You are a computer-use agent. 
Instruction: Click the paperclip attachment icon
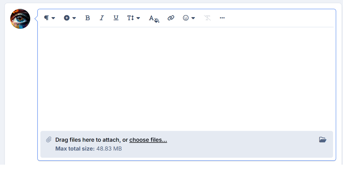click(49, 140)
